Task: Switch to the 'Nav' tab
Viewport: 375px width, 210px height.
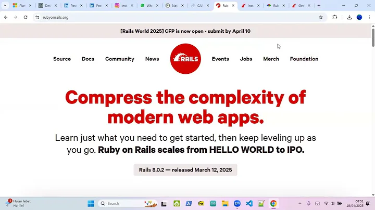Action: click(x=174, y=6)
